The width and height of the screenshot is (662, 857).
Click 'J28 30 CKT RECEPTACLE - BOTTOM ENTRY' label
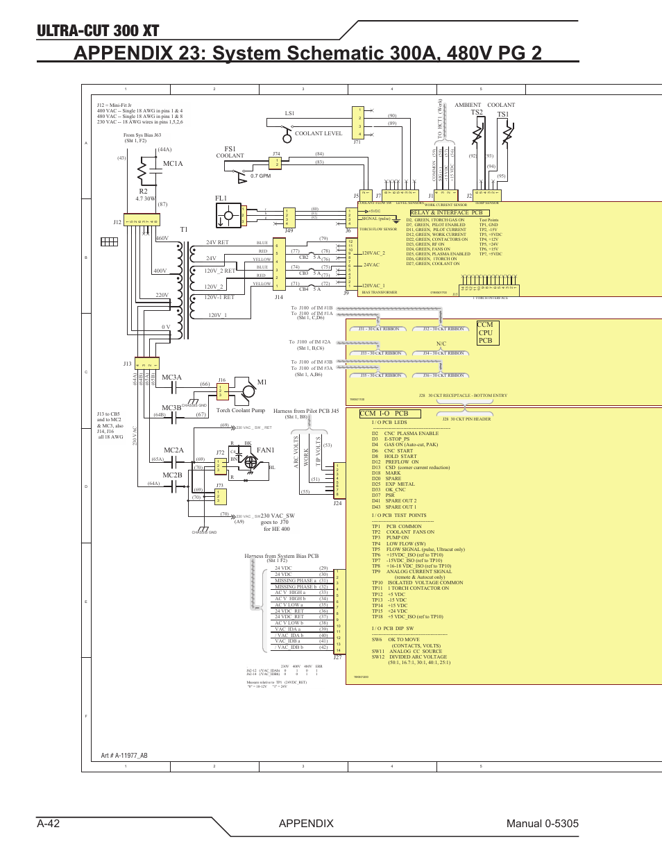pos(463,396)
